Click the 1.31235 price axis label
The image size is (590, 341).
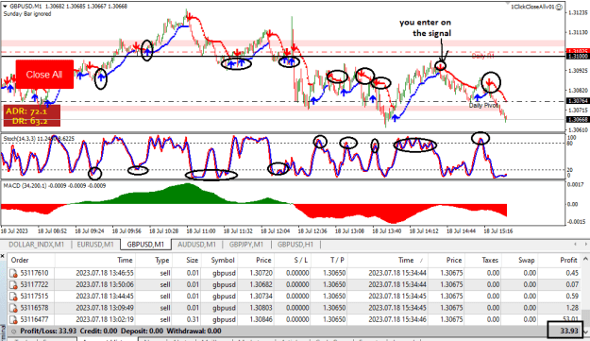click(579, 13)
